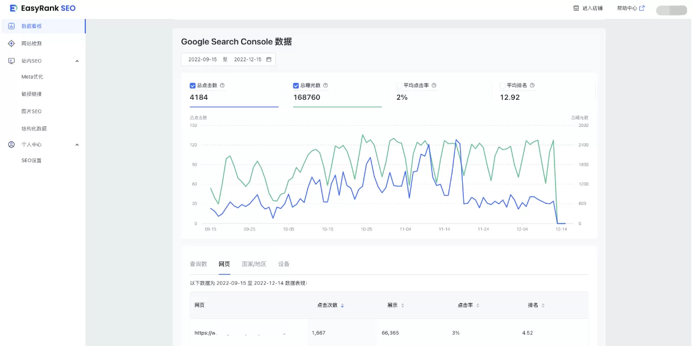The height and width of the screenshot is (346, 693).
Task: Switch to the 国家/地区 tab
Action: click(254, 264)
